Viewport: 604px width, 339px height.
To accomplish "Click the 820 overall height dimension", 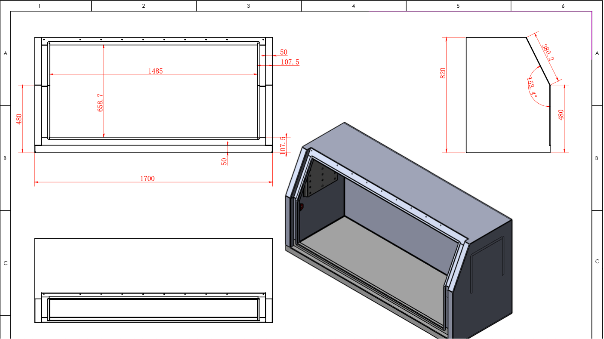I will 443,73.
